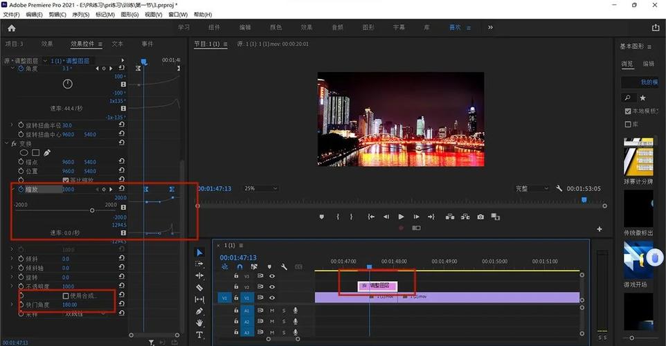Expand 旋转扭曲半径 property

pos(12,125)
